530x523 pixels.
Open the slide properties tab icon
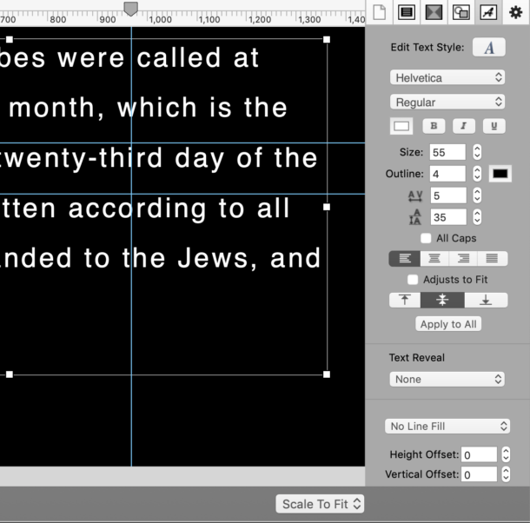pyautogui.click(x=407, y=12)
